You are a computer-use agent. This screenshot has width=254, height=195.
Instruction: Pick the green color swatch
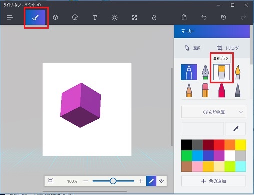tap(187, 156)
